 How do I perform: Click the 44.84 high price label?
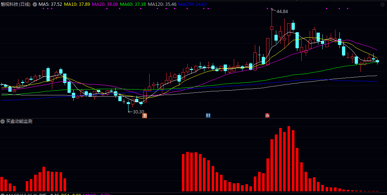(282, 11)
